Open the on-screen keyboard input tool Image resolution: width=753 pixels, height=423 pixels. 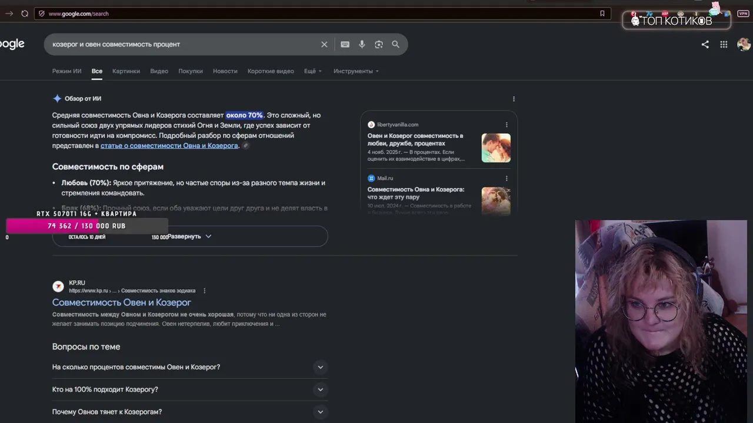[345, 44]
